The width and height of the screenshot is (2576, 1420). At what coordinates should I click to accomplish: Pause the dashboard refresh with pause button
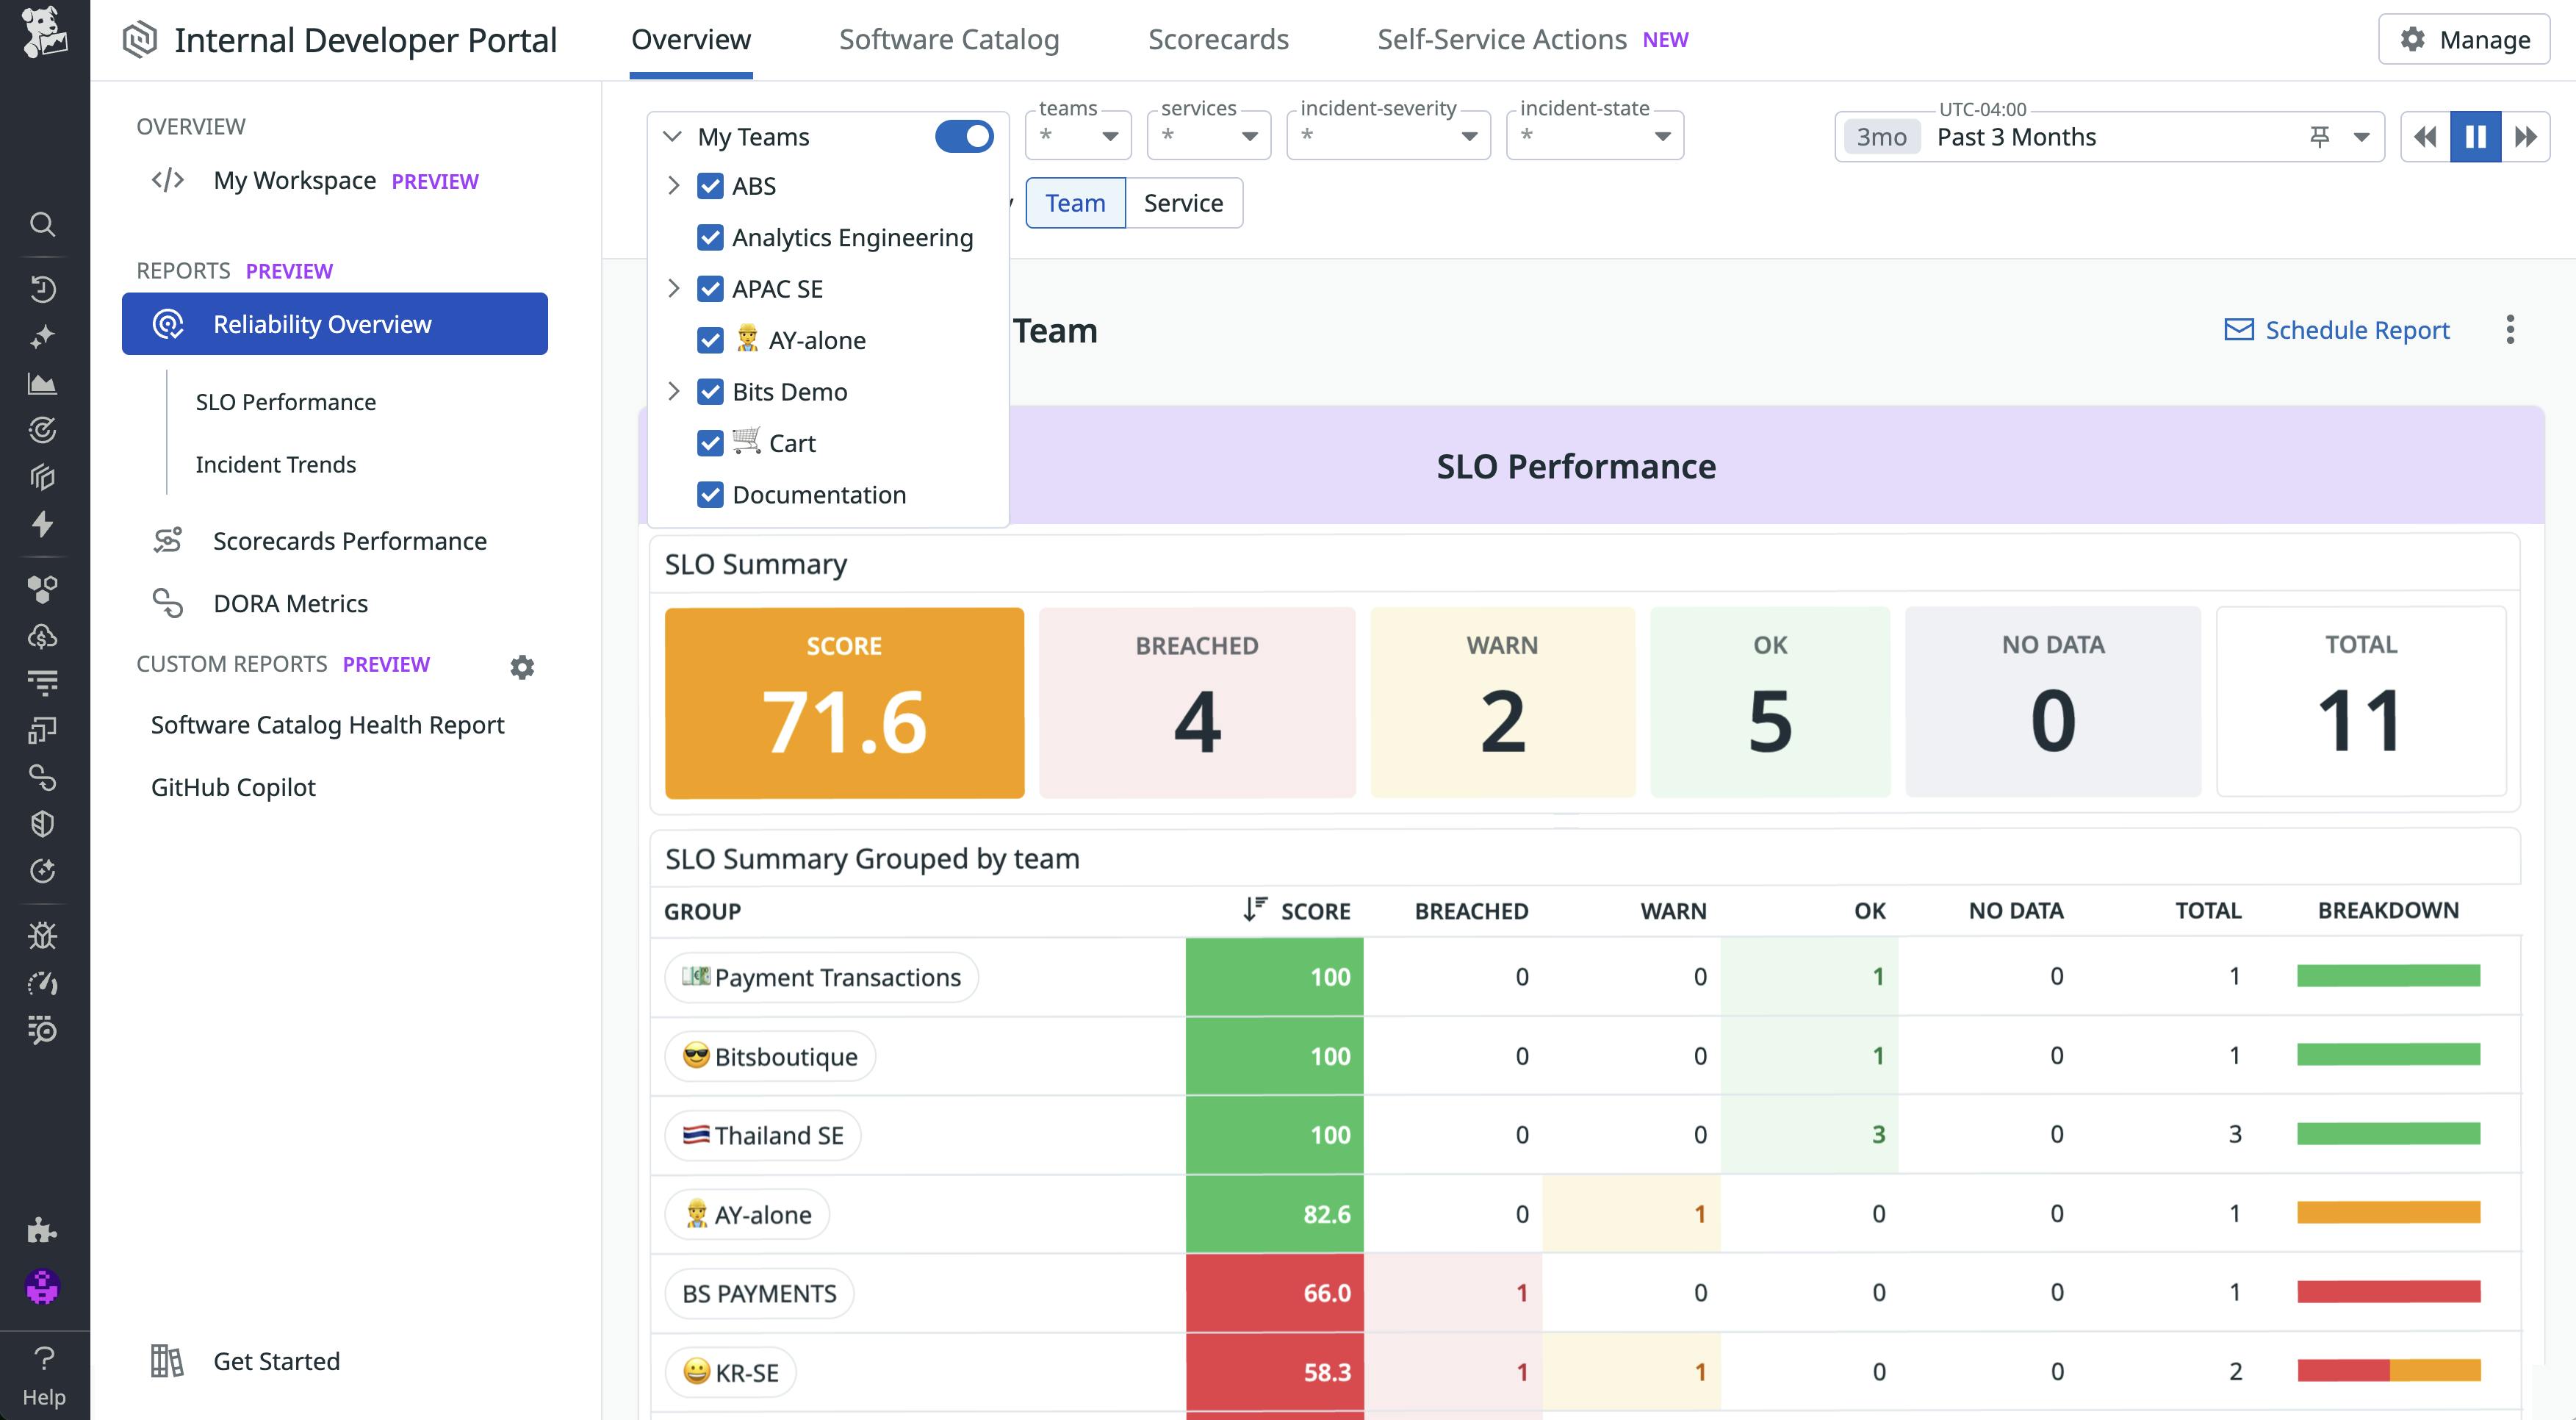pyautogui.click(x=2474, y=136)
